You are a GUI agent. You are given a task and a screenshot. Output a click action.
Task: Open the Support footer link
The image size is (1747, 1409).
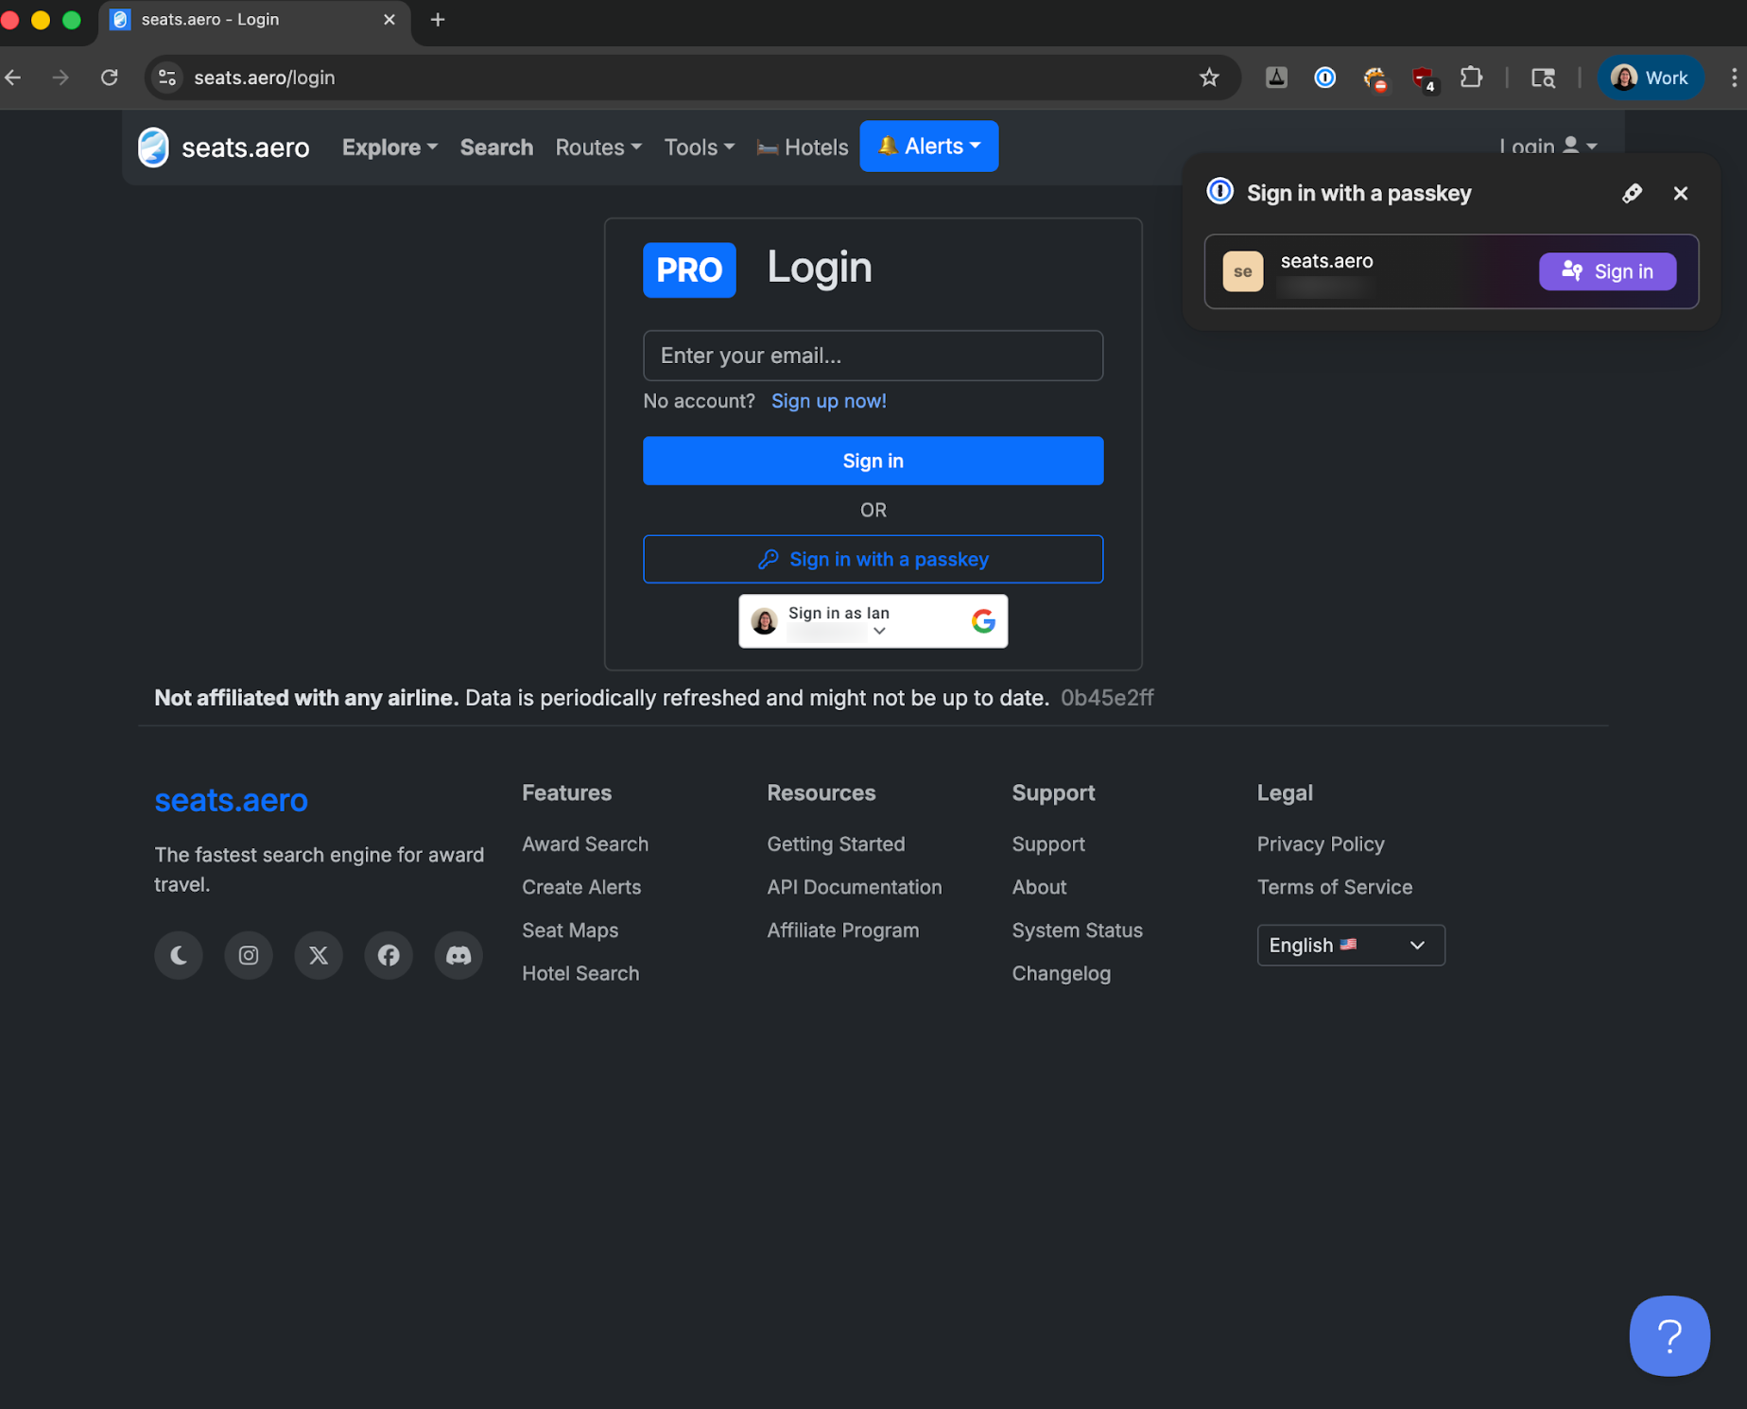[x=1048, y=844]
